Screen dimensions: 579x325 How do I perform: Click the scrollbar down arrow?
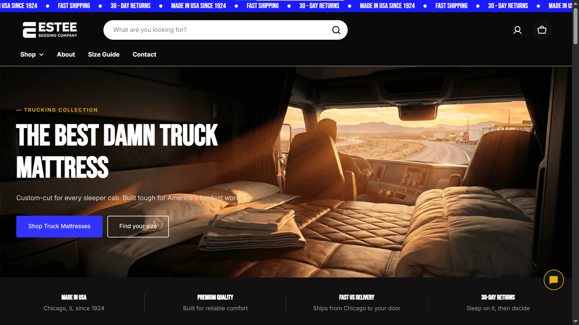coord(575,321)
